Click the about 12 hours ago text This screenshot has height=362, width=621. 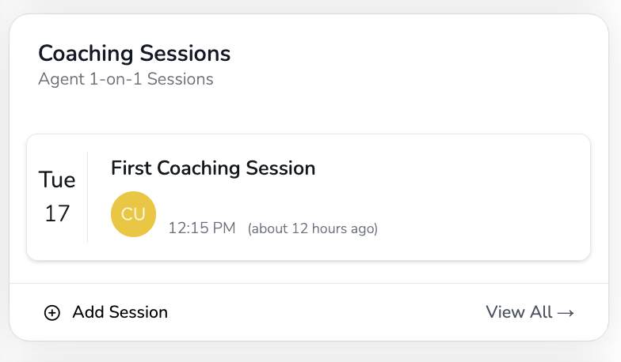(x=313, y=229)
